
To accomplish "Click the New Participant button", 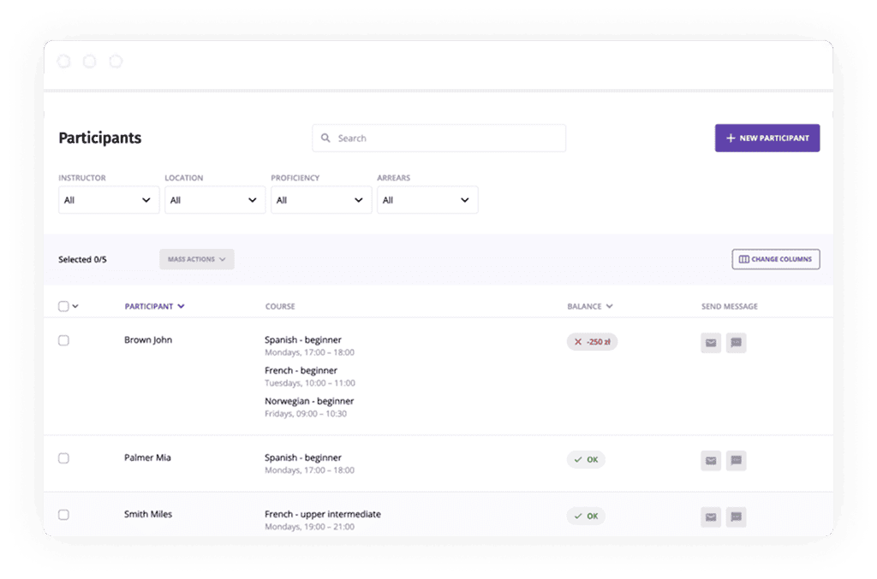I will click(x=767, y=139).
